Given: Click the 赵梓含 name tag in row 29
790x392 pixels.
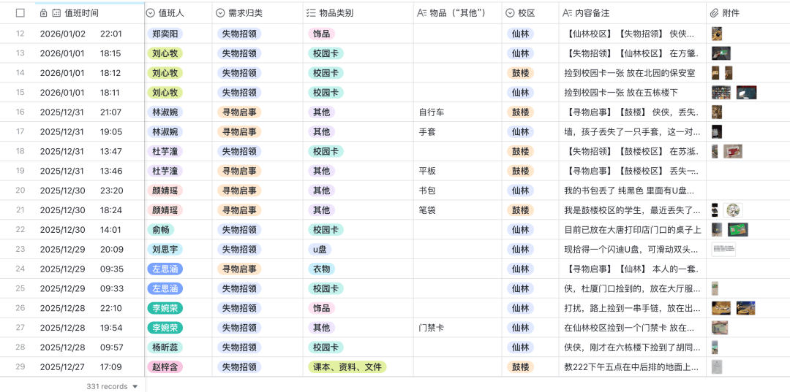Looking at the screenshot, I should (x=165, y=367).
